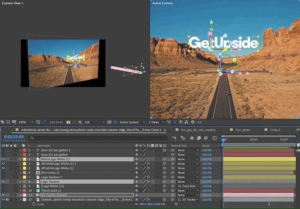Screen dimensions: 300x209
Task: Hide the Logo Shadow layer
Action: 3,181
